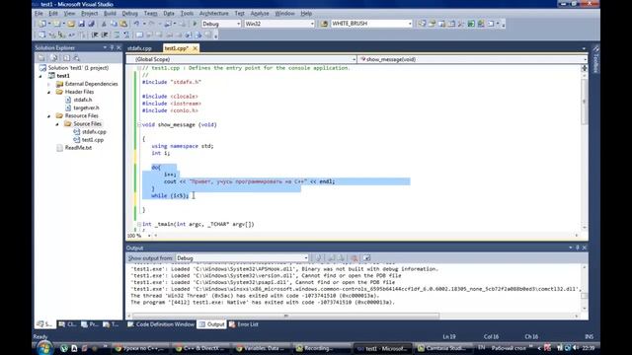Click the Comment Out Selection icon
Screen dimensions: 632x355
pyautogui.click(x=117, y=35)
